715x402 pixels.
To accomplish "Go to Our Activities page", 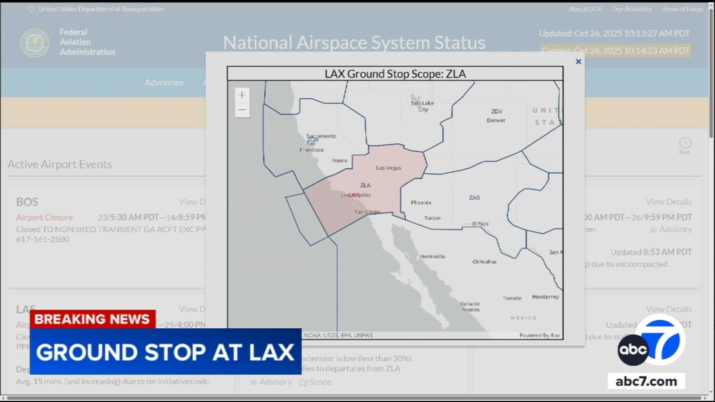I will pyautogui.click(x=631, y=9).
